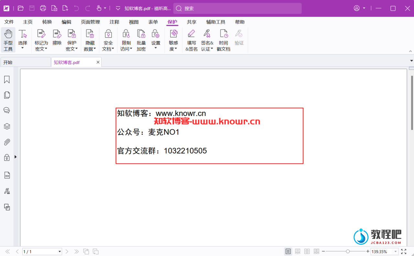The height and width of the screenshot is (256, 414).
Task: Switch to the Home (主页) ribbon tab
Action: [x=28, y=22]
